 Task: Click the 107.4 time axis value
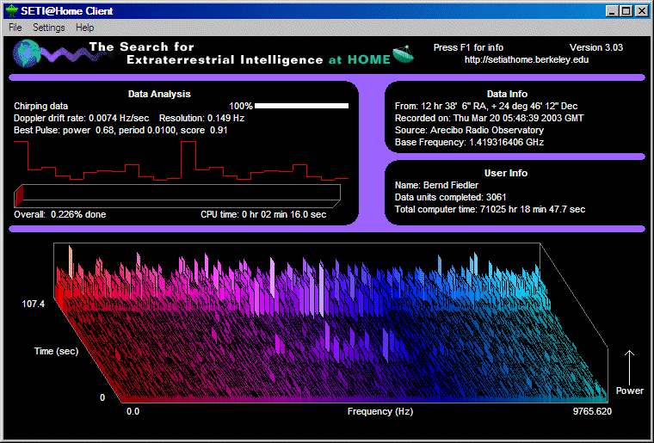point(33,305)
